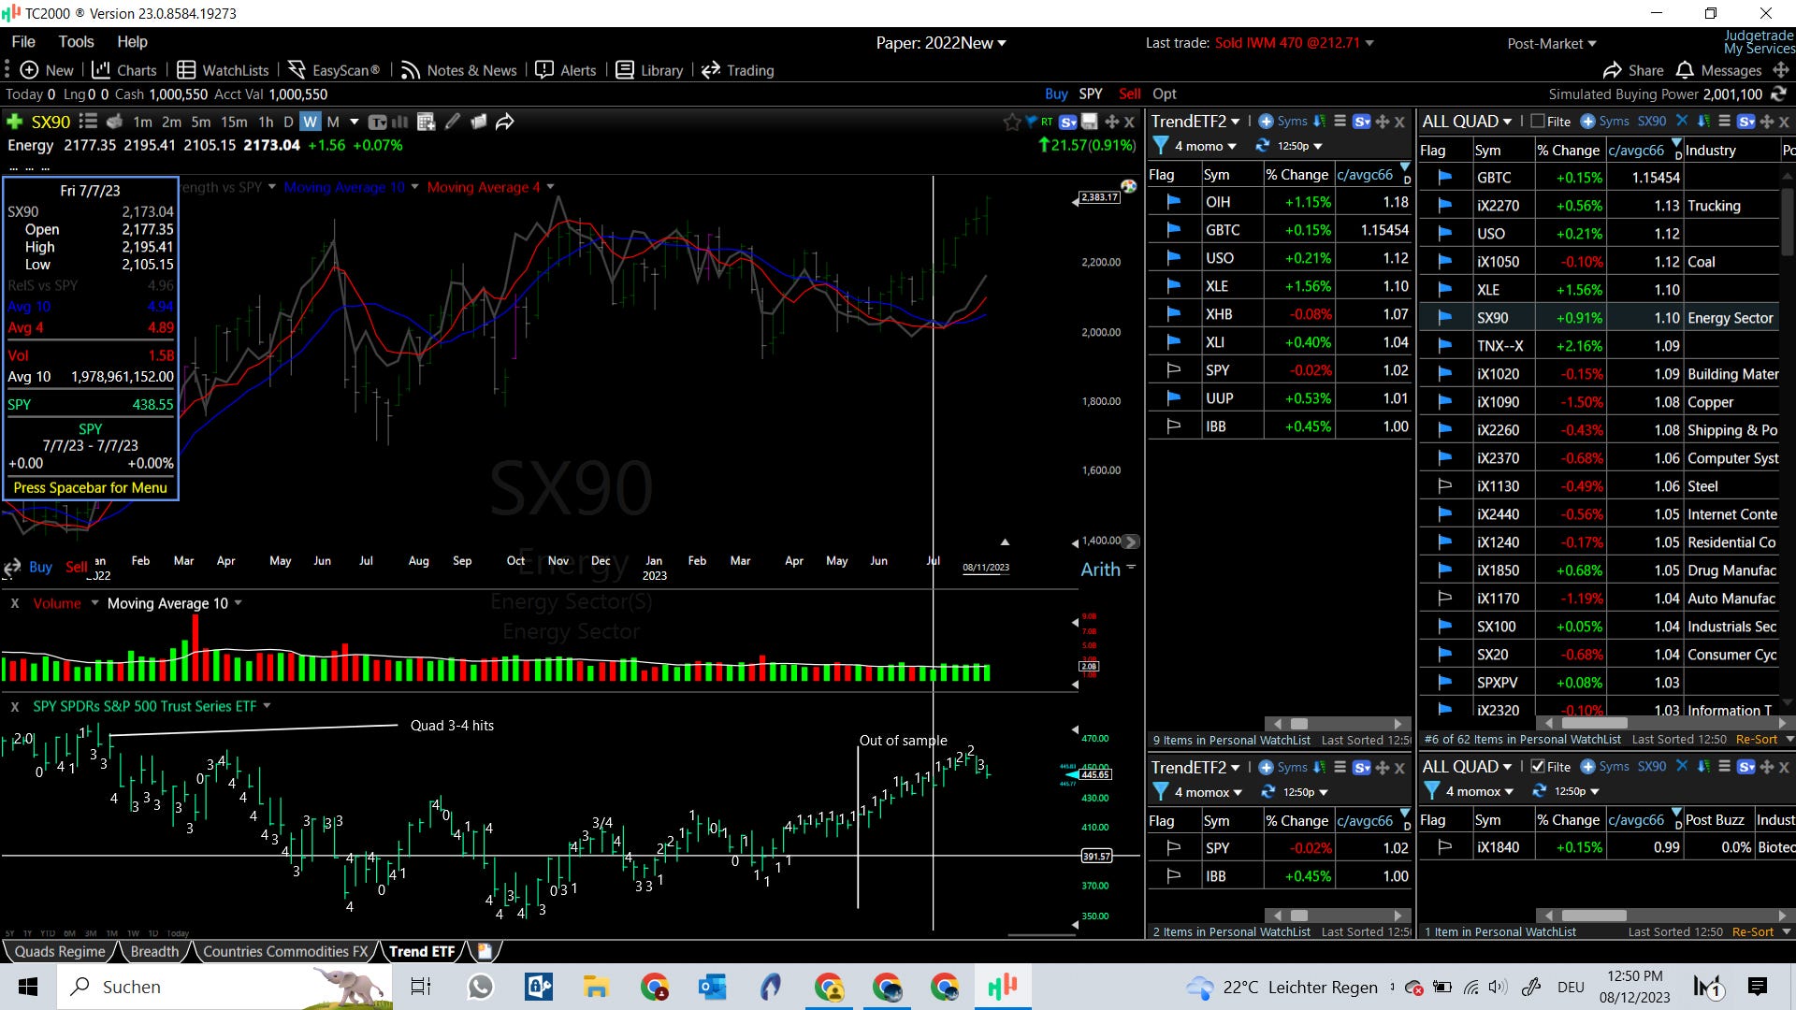
Task: Toggle the flag for SPY in TrendETF2 list
Action: click(1174, 370)
